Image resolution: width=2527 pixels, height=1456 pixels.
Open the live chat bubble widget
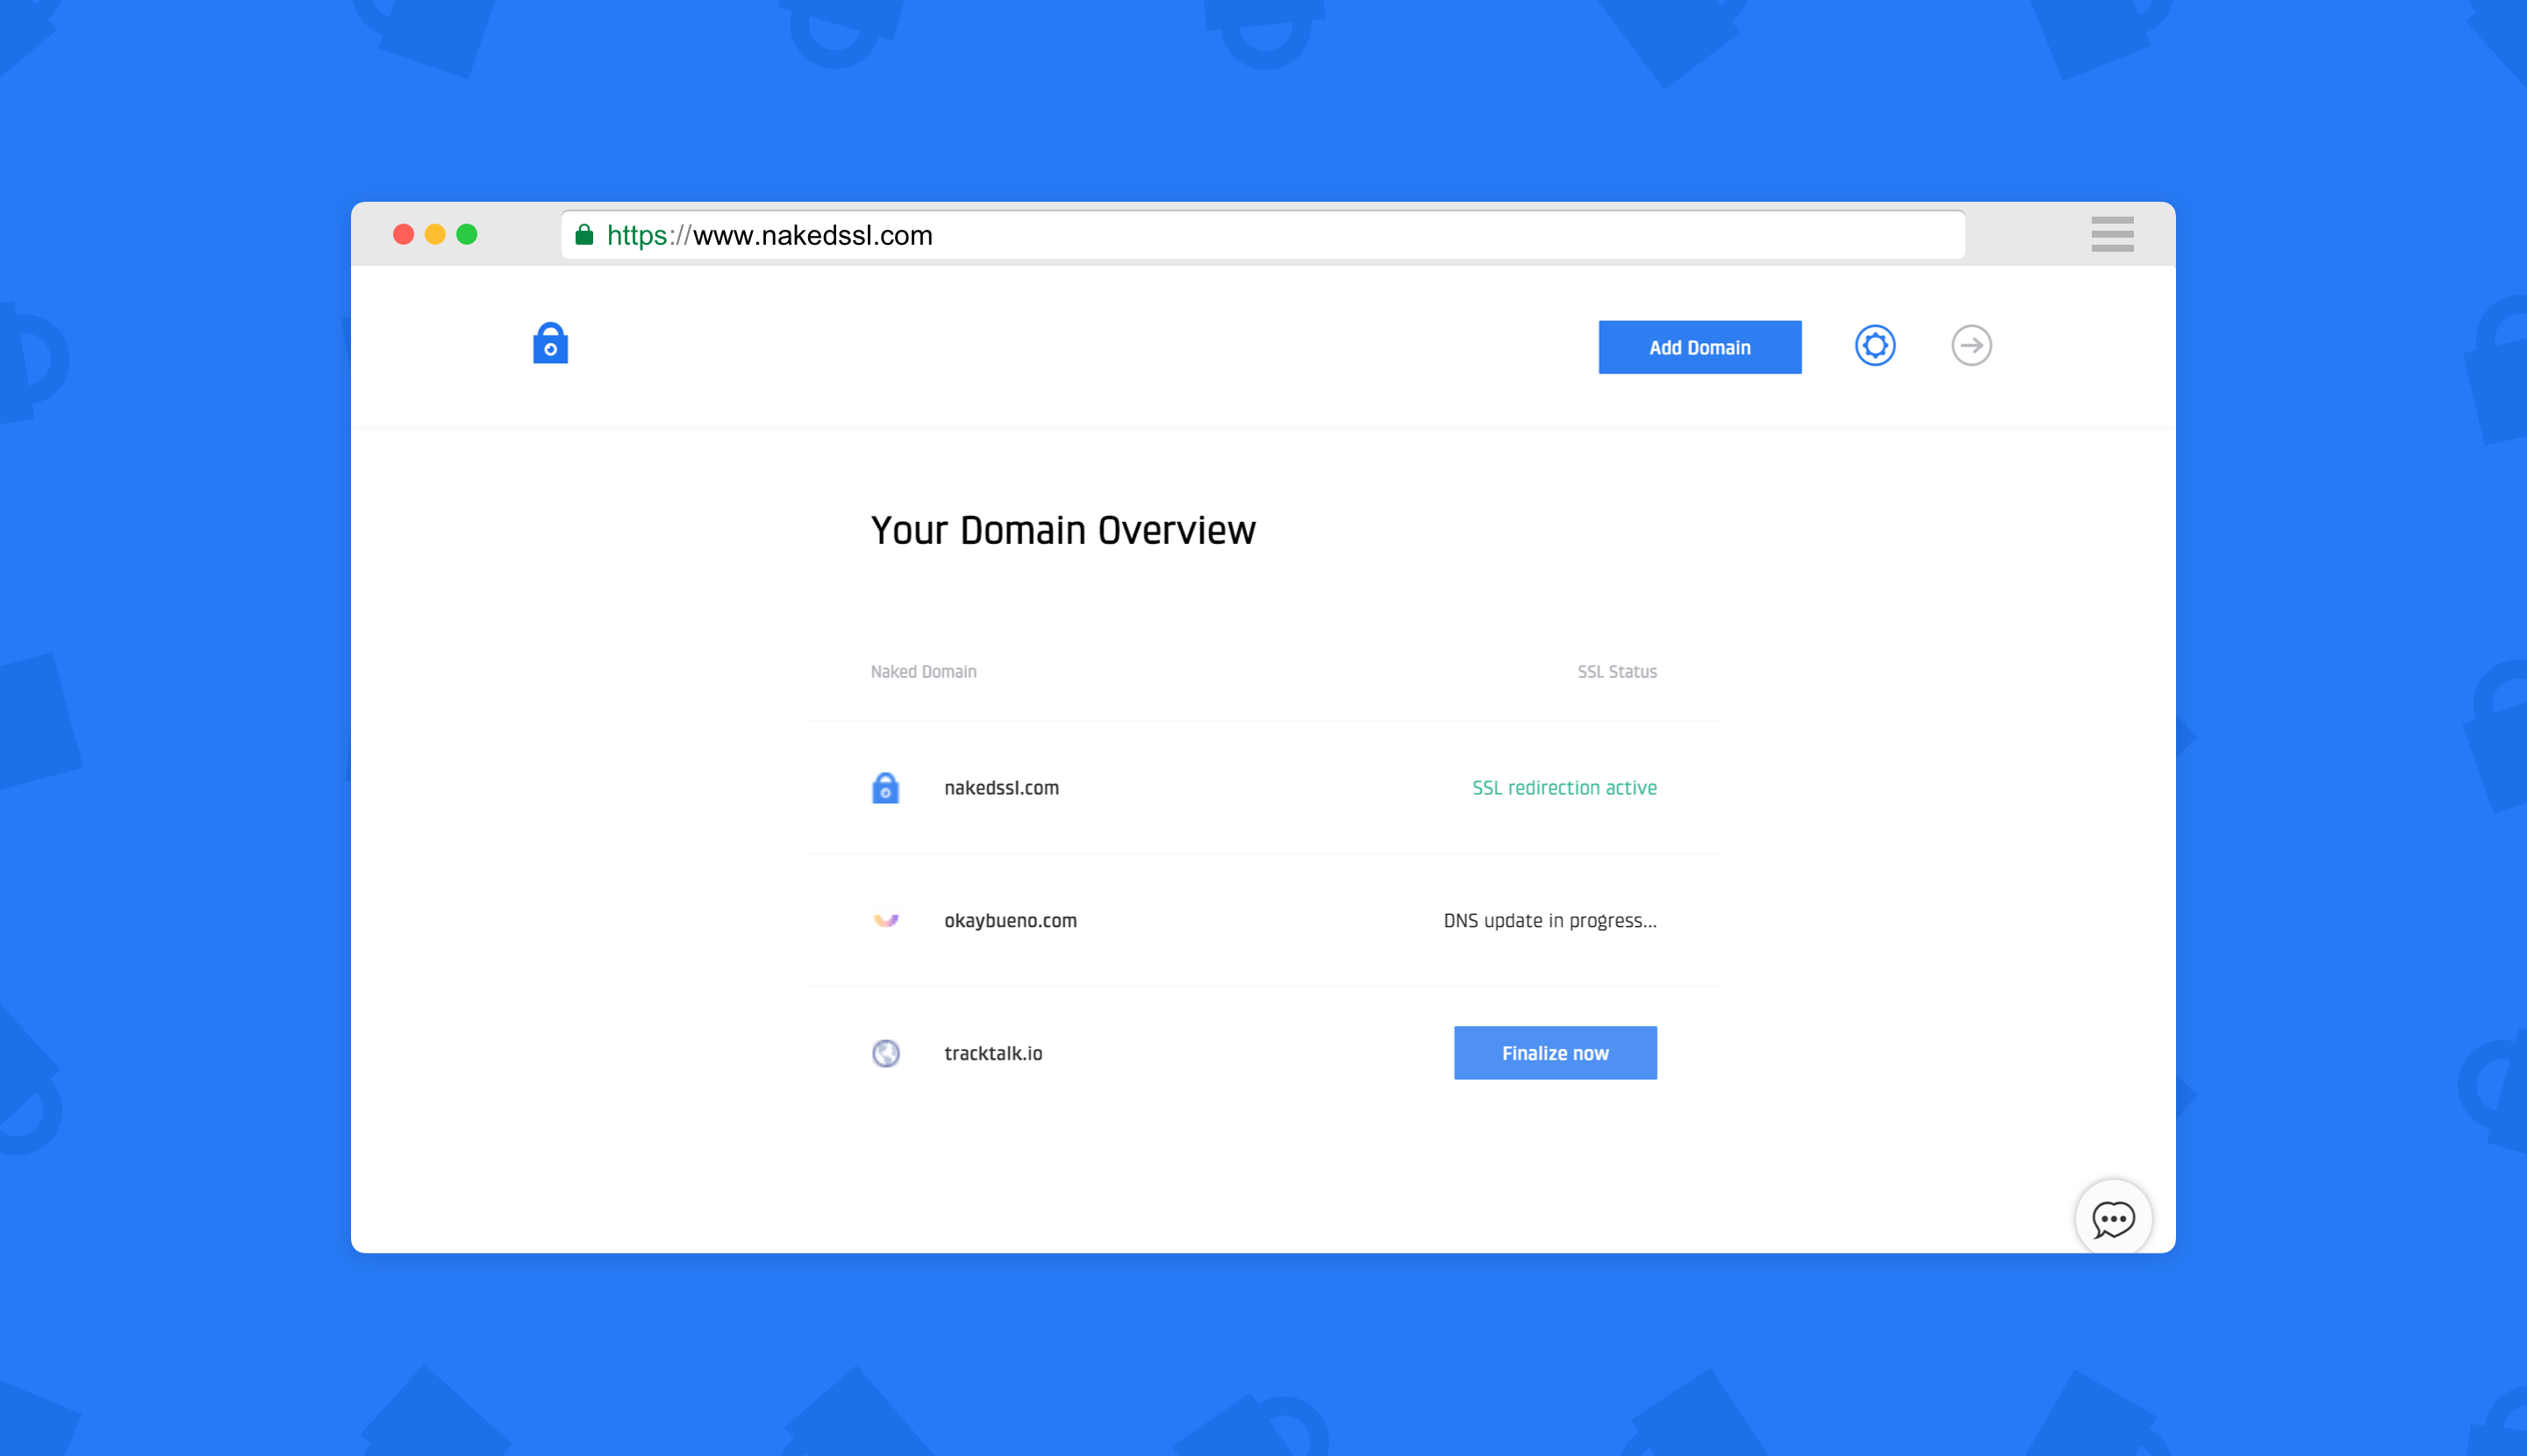pyautogui.click(x=2113, y=1219)
